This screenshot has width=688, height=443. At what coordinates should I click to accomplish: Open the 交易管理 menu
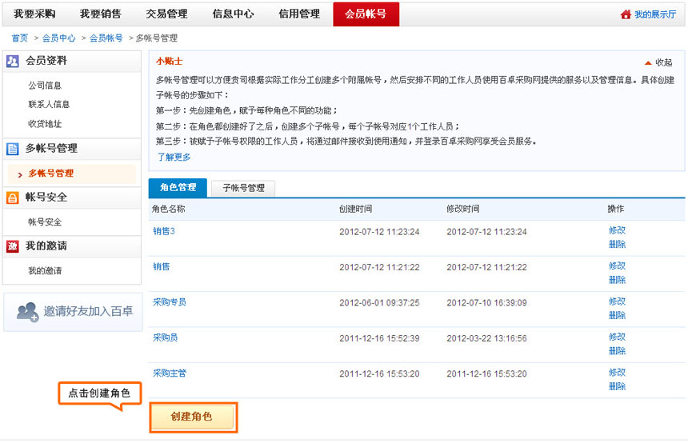(x=166, y=14)
